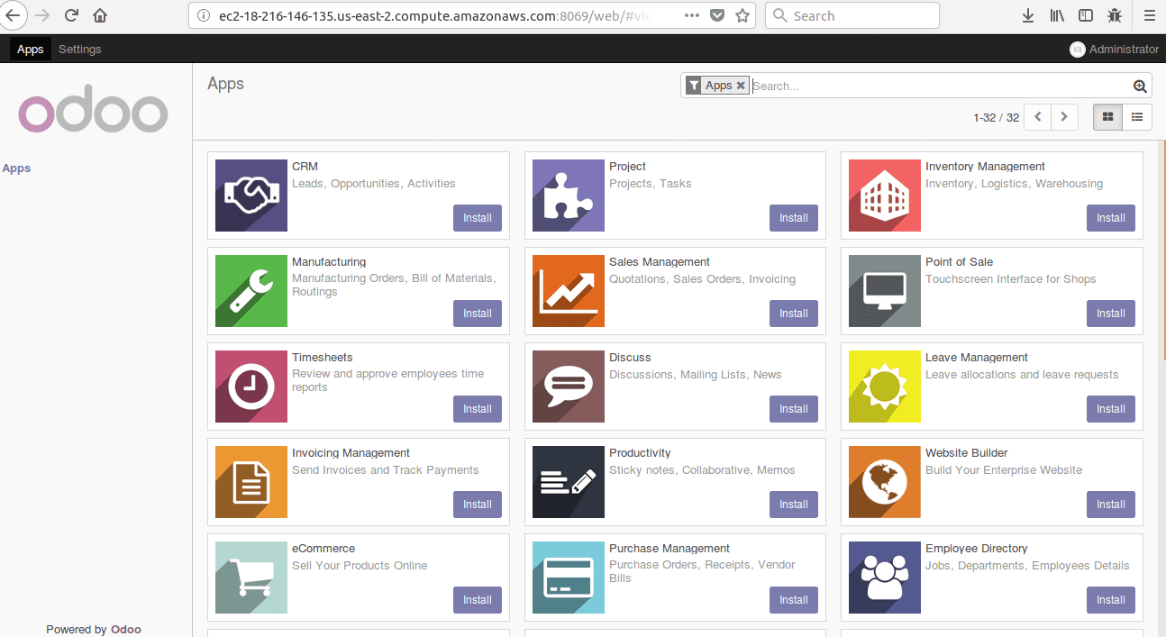
Task: Click the browser Search box
Action: (x=852, y=15)
